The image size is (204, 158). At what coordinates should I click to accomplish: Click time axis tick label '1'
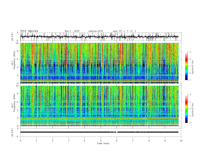point(37,141)
